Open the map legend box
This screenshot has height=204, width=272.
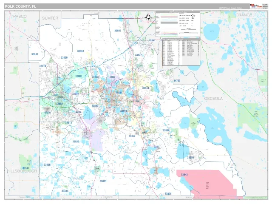(178, 24)
